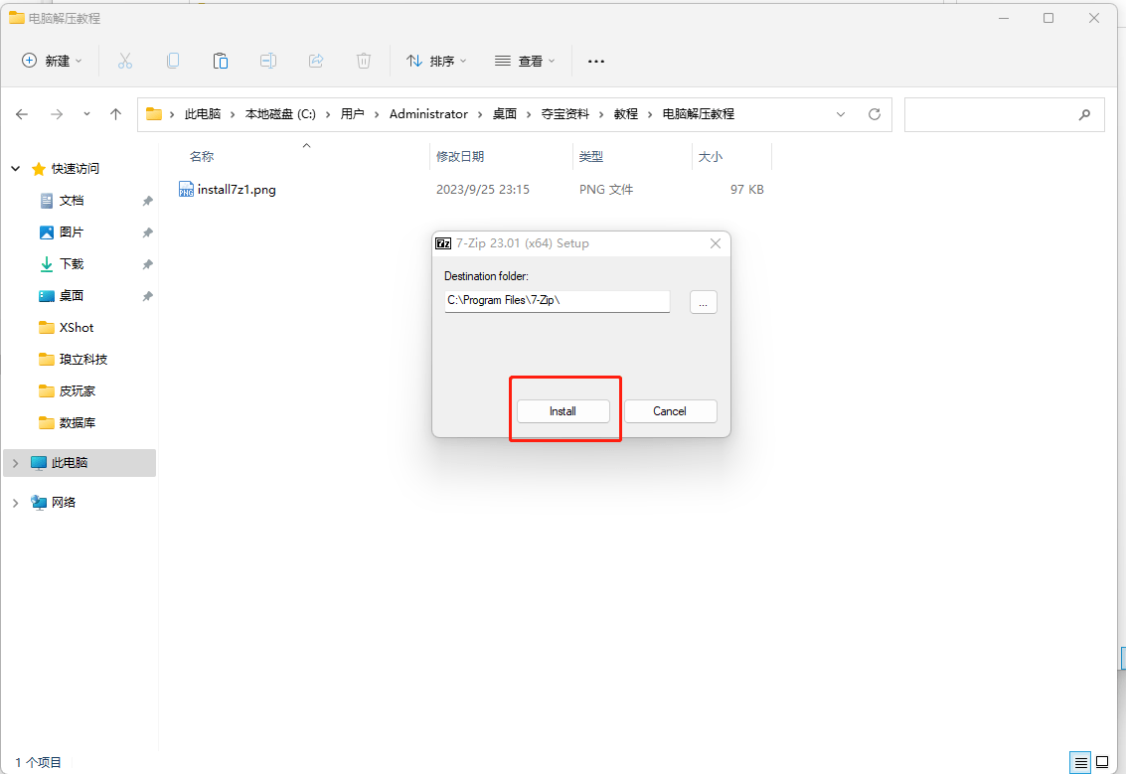Select 下载 in quick access sidebar
The height and width of the screenshot is (774, 1126).
coord(72,264)
